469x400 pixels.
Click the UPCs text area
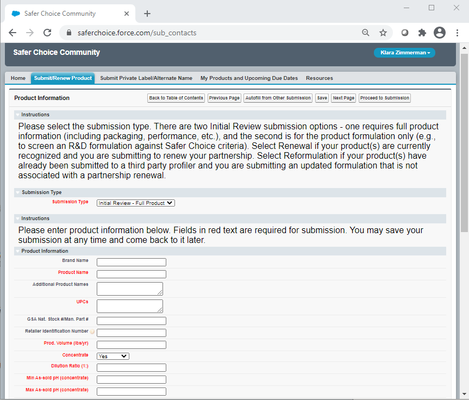click(130, 307)
